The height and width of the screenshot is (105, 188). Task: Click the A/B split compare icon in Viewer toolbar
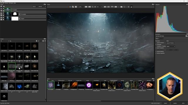click(73, 7)
